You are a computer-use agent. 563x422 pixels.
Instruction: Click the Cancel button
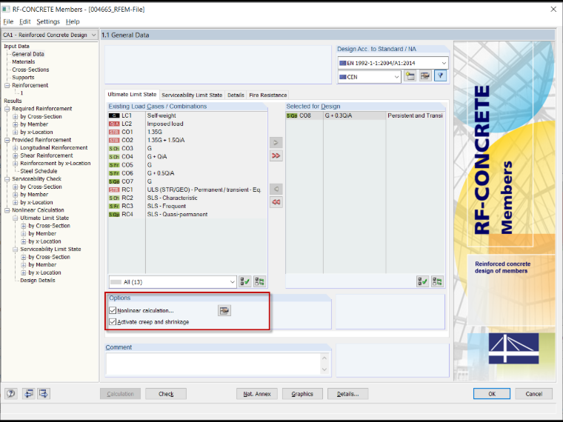[534, 394]
